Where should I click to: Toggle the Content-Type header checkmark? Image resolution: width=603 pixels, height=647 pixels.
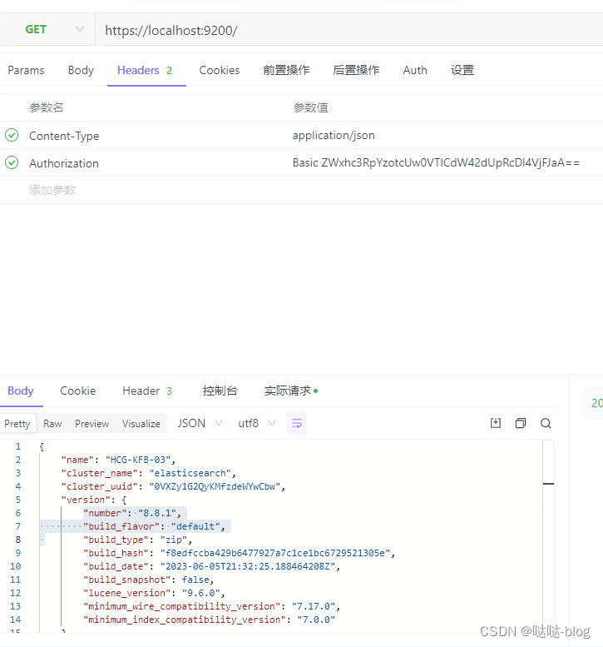point(12,135)
